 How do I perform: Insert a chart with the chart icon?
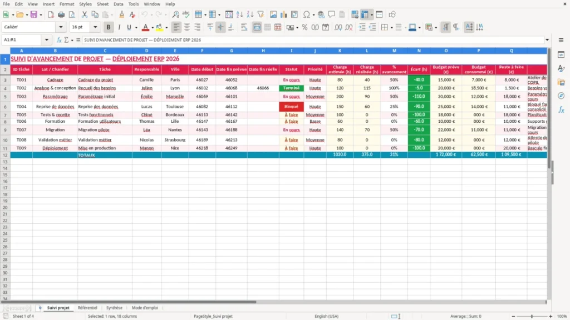pos(284,14)
